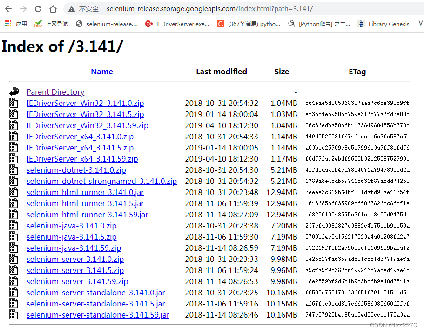Click the browser Back arrow icon
This screenshot has height=332, width=424.
point(9,8)
